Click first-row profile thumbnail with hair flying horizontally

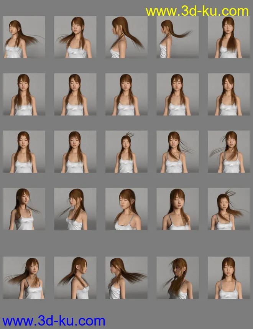coord(177,37)
